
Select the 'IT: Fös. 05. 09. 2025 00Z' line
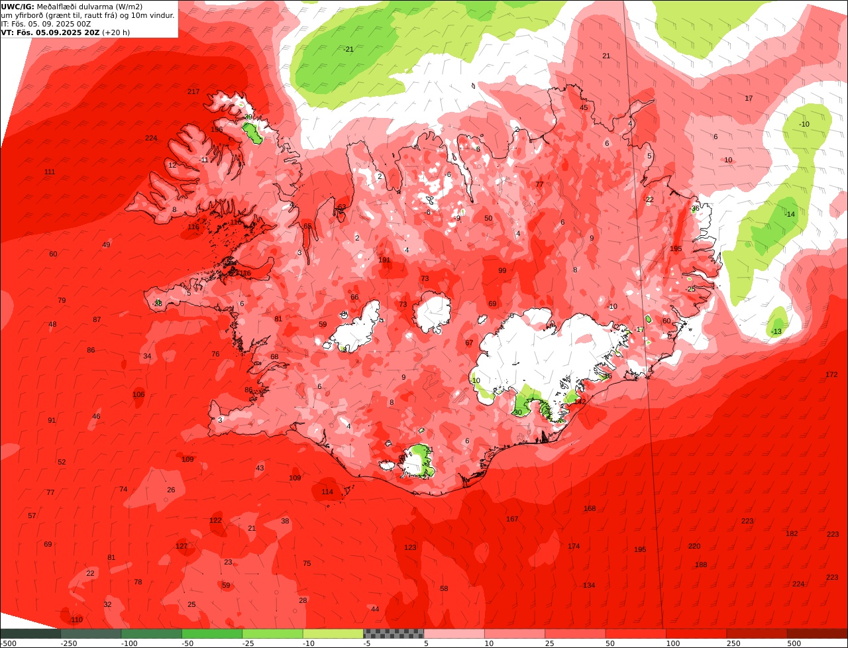pos(46,24)
